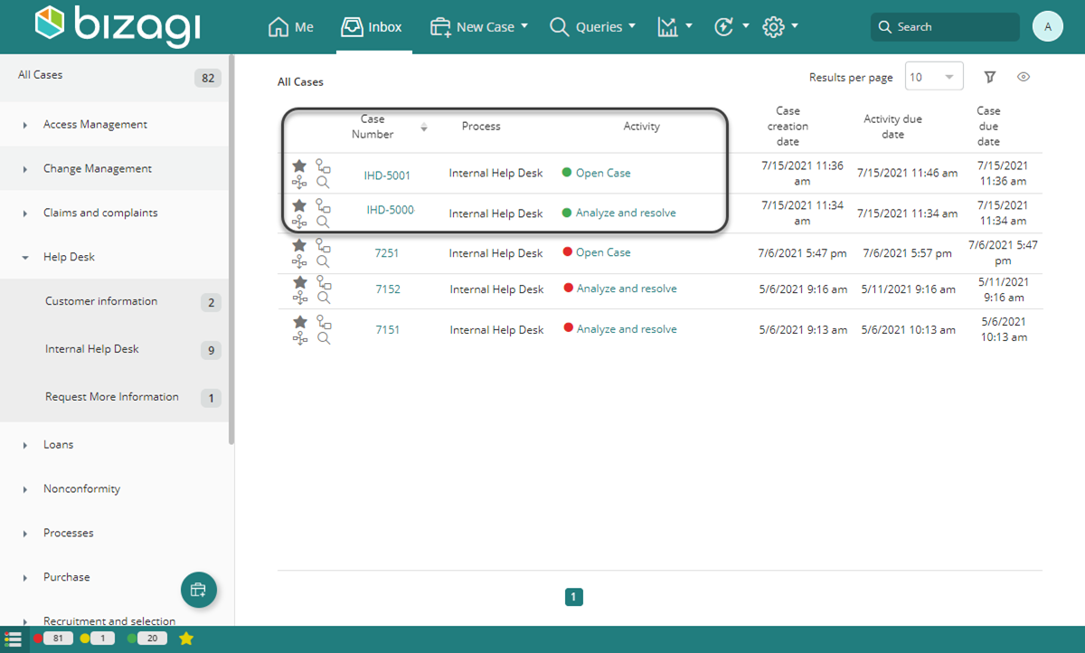This screenshot has width=1085, height=653.
Task: Open the New Case menu
Action: [x=479, y=27]
